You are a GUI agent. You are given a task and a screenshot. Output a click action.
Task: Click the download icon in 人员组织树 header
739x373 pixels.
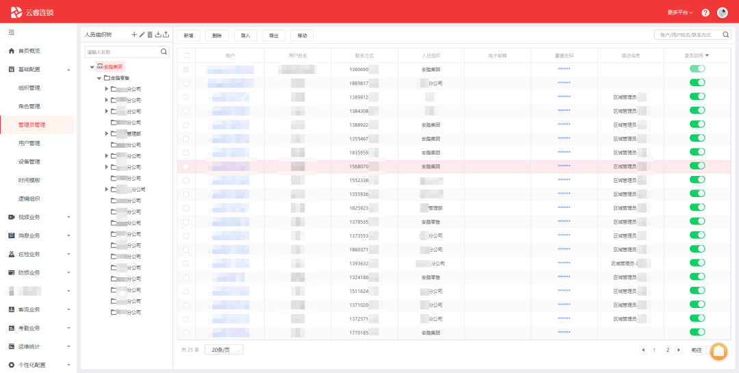(159, 34)
